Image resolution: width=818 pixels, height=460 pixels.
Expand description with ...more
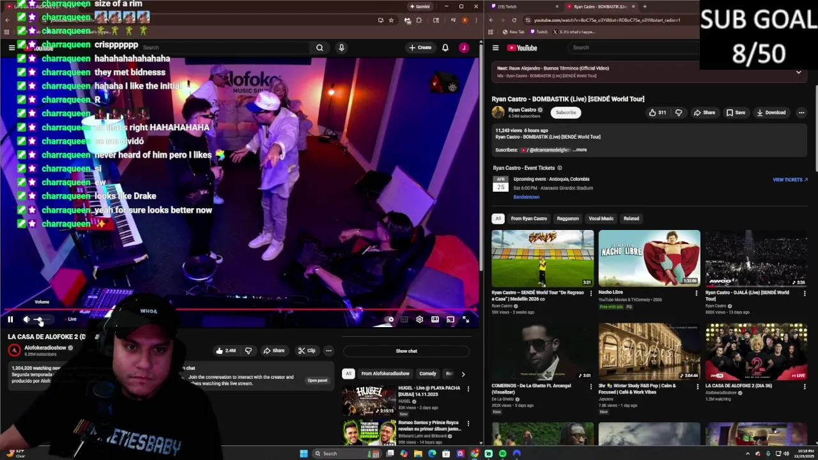click(x=580, y=149)
